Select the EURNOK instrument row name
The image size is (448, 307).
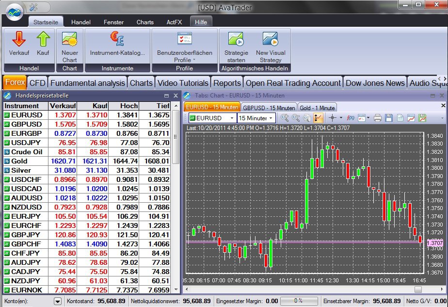pyautogui.click(x=27, y=290)
